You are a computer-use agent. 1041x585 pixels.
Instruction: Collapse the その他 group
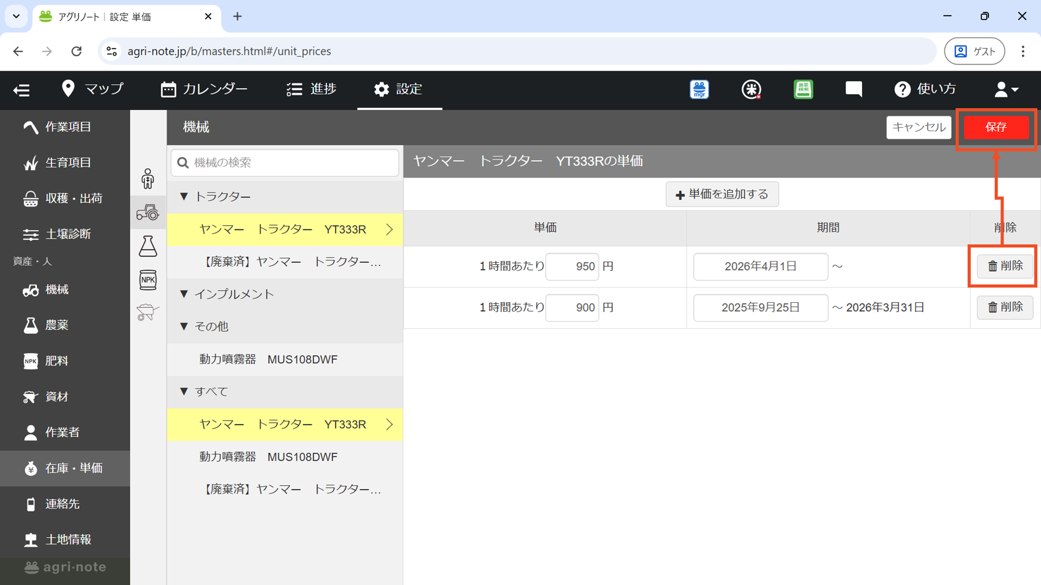coord(285,327)
